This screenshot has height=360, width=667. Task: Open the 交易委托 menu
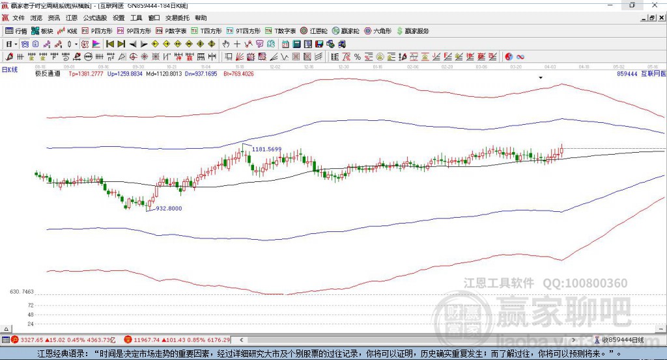click(x=177, y=18)
